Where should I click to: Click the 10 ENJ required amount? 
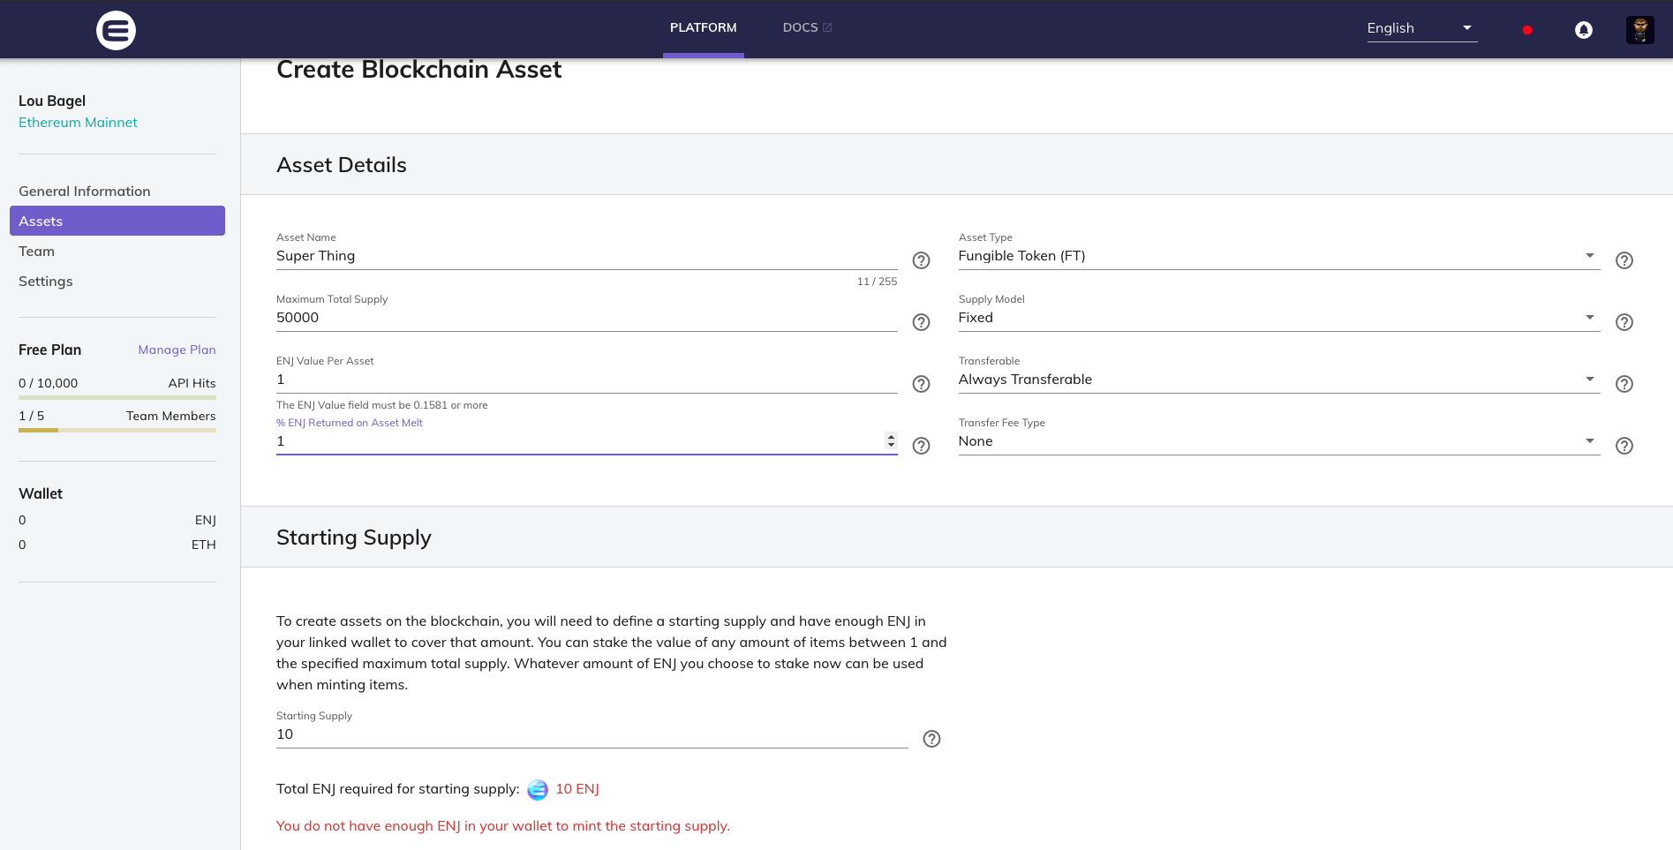[x=577, y=789]
